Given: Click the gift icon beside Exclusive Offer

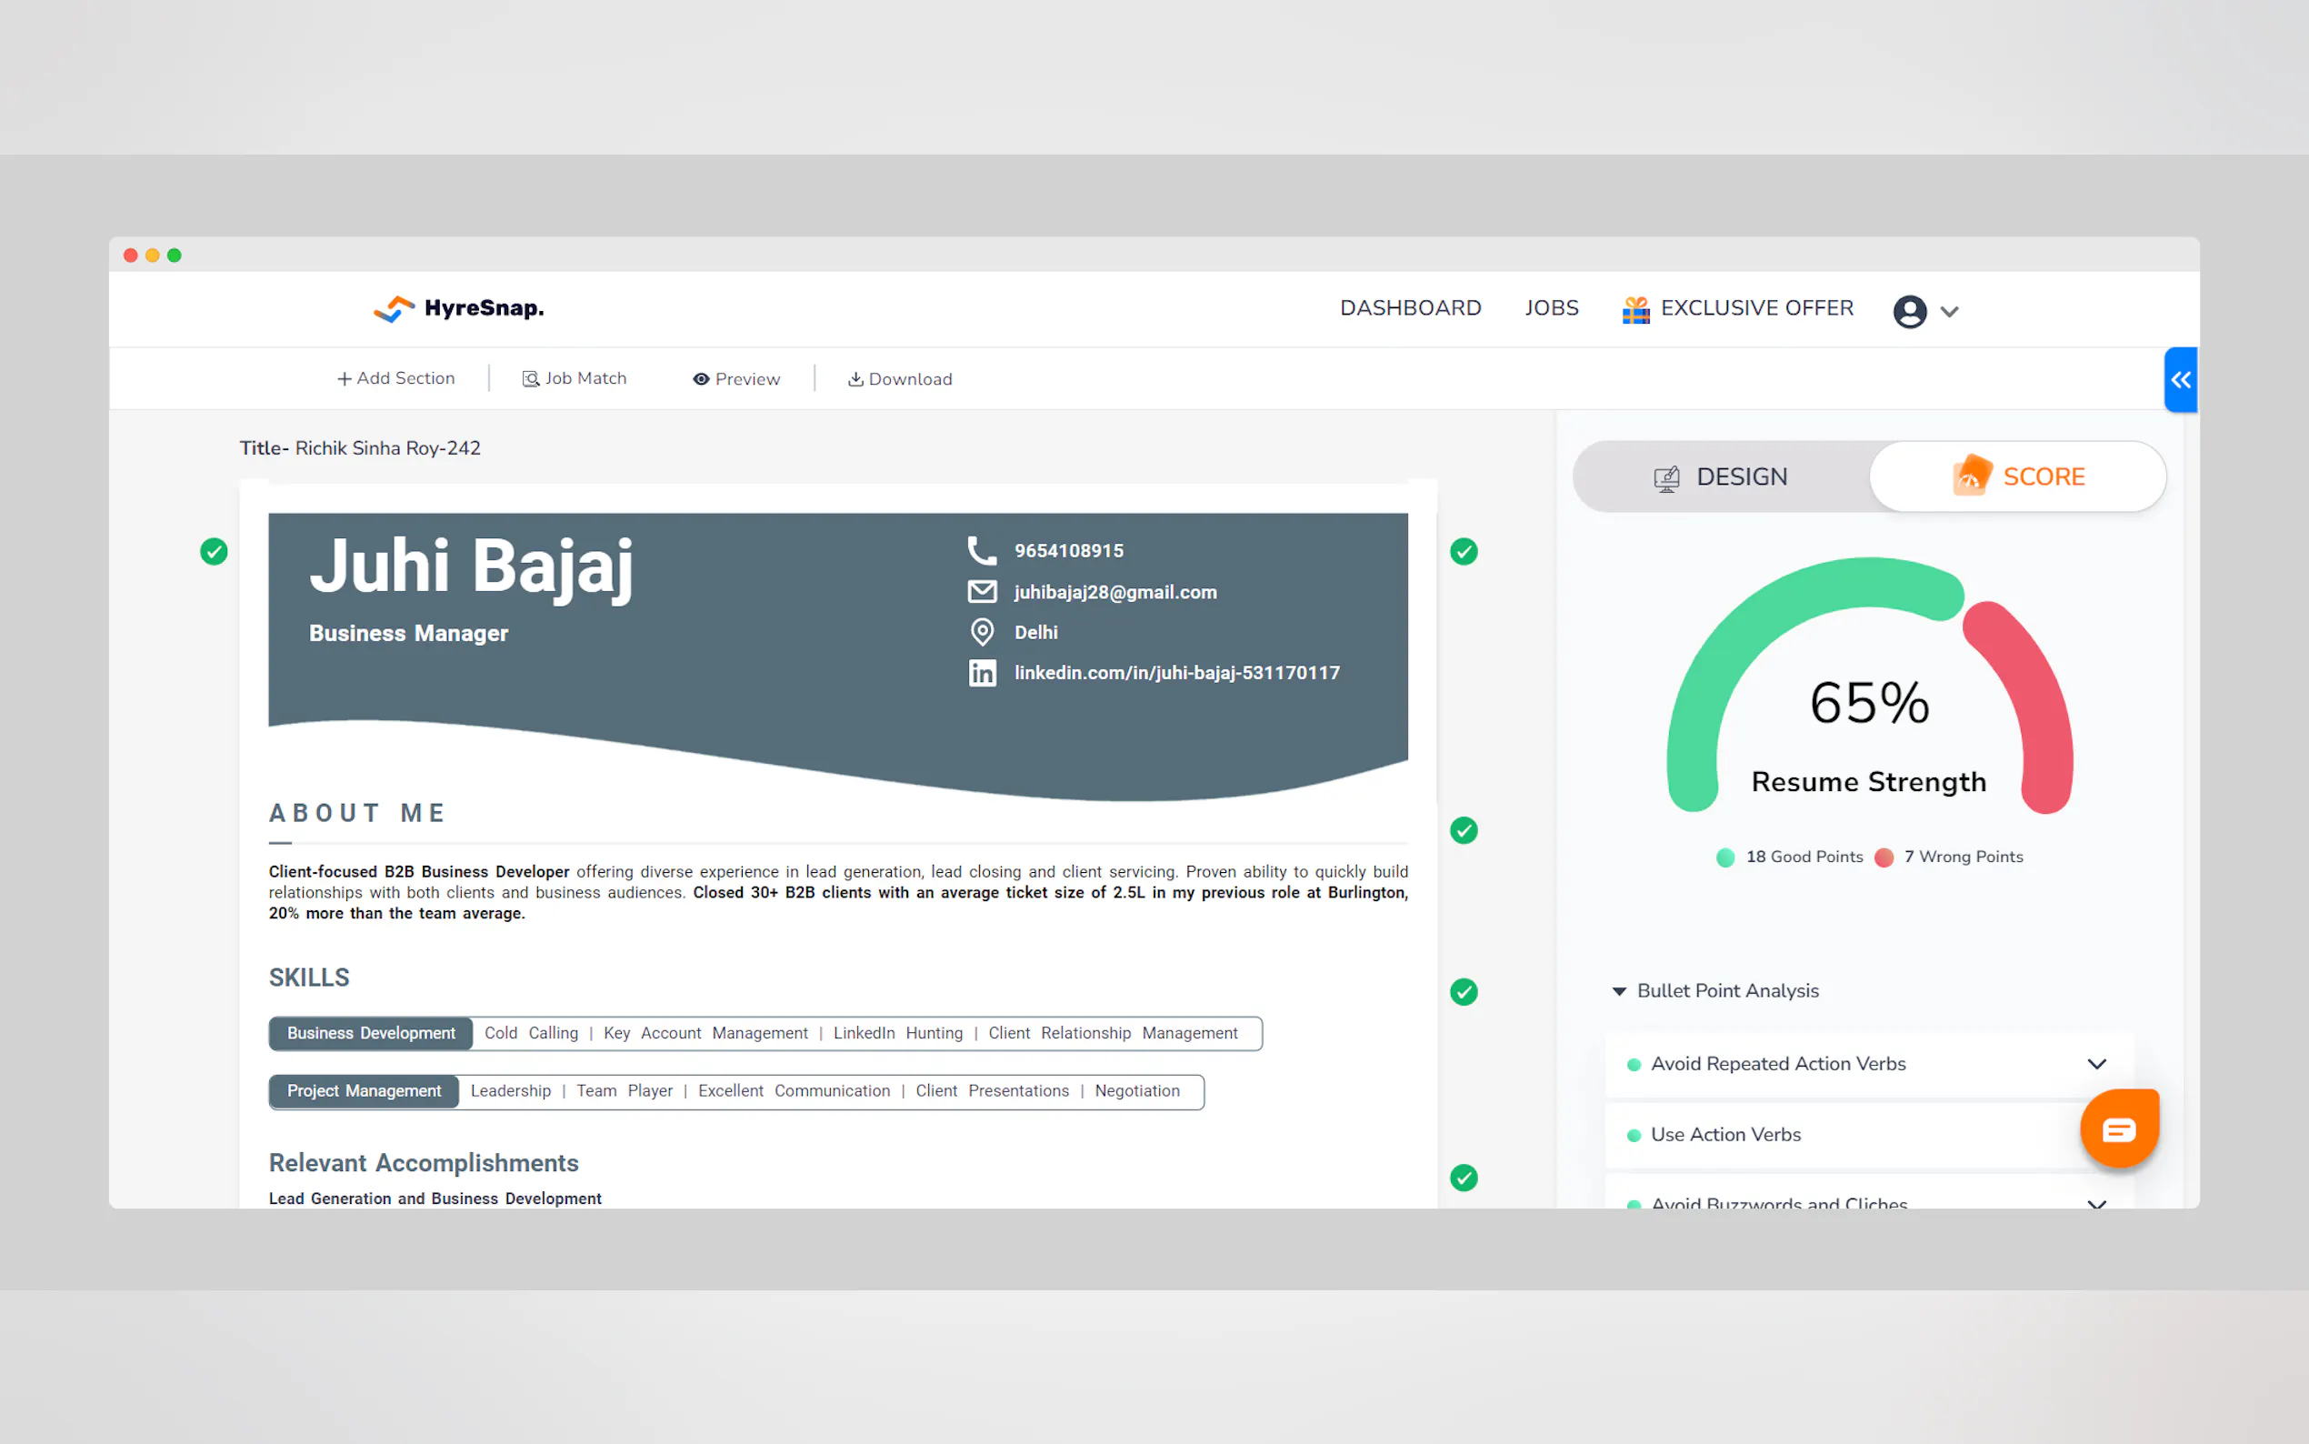Looking at the screenshot, I should tap(1635, 309).
